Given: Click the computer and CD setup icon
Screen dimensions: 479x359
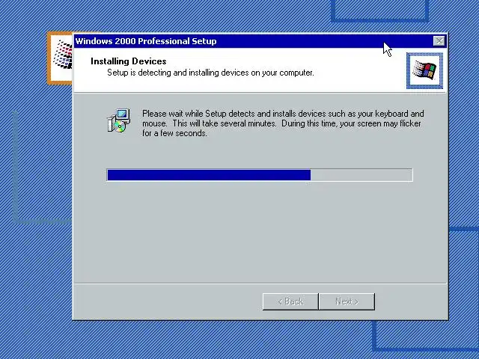Looking at the screenshot, I should pos(119,120).
